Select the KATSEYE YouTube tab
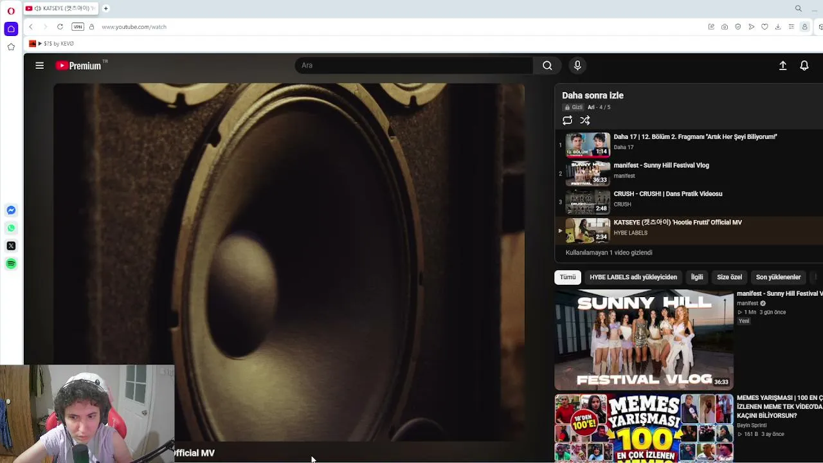 click(61, 8)
